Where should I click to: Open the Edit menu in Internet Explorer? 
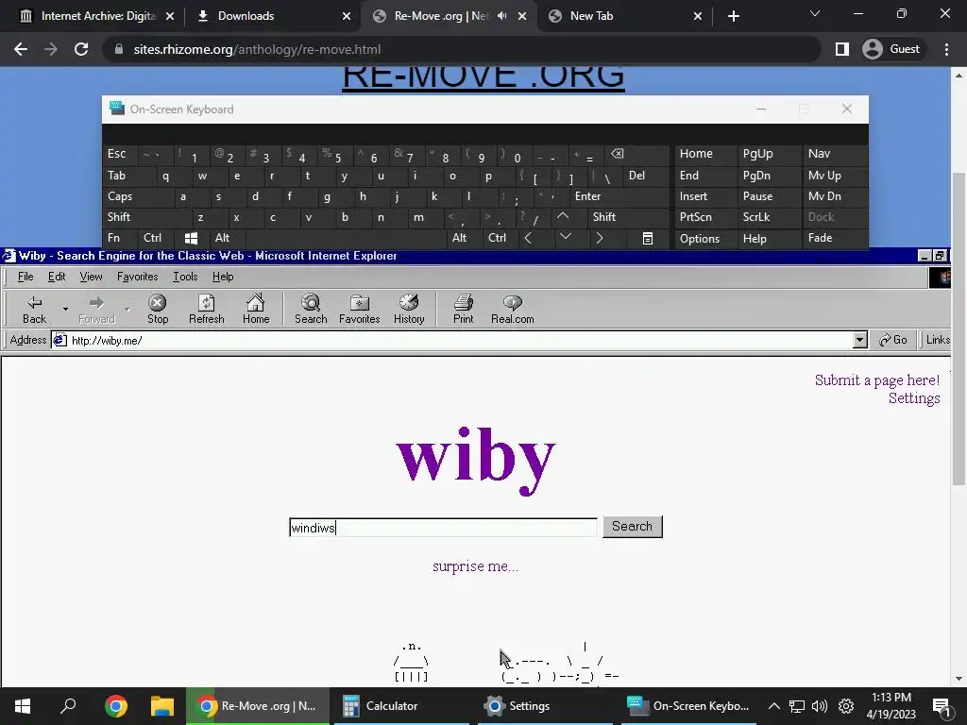coord(57,277)
